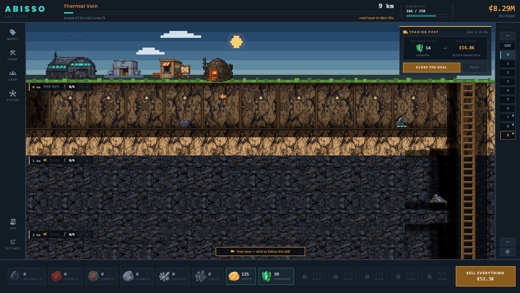Select the Cobrite ore slot
The width and height of the screenshot is (520, 293).
(102, 276)
